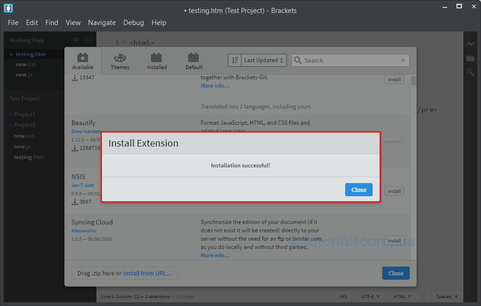481x306 pixels.
Task: Click the Brackets app logo in title bar
Action: [x=8, y=8]
